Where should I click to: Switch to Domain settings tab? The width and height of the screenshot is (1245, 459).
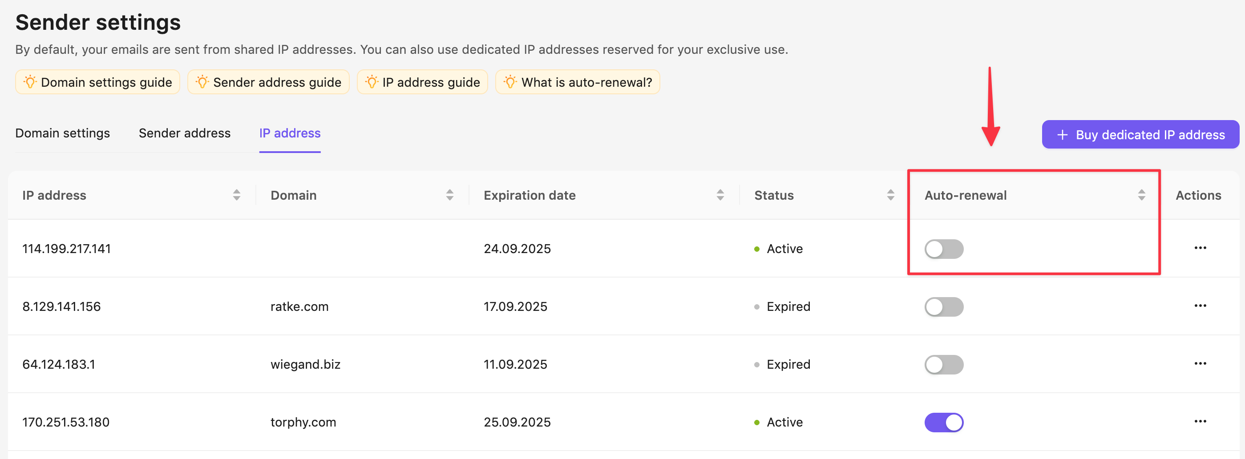[62, 133]
